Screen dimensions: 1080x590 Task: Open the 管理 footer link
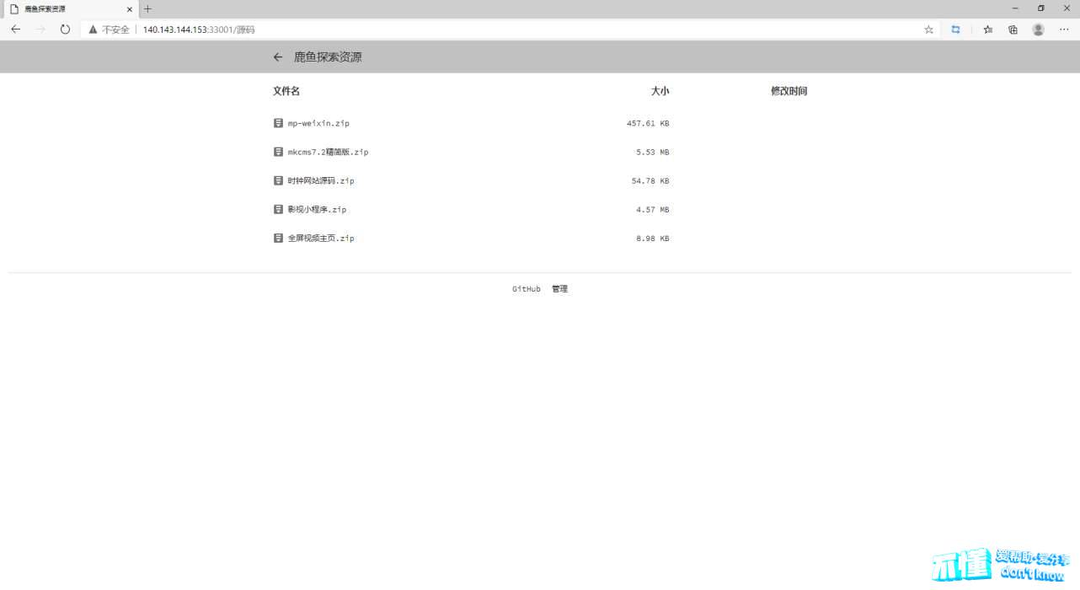click(559, 289)
